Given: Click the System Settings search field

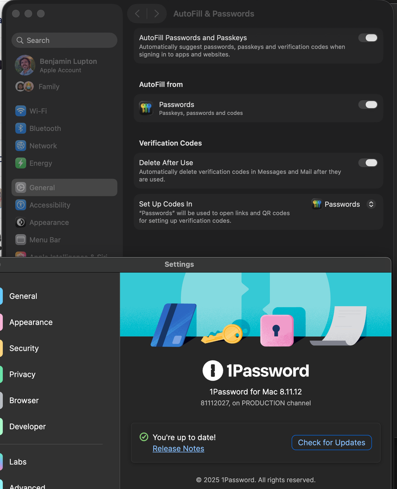Looking at the screenshot, I should click(x=65, y=41).
